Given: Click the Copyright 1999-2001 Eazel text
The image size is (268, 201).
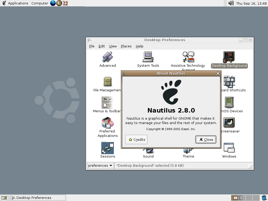Looking at the screenshot, I should [171, 129].
